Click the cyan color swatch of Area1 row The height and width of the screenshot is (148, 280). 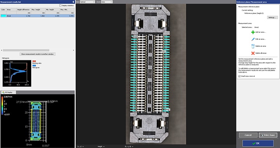(x=3, y=16)
